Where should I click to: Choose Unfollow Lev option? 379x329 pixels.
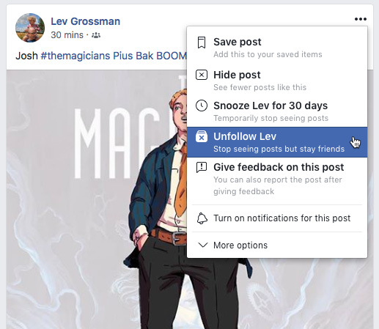point(277,142)
